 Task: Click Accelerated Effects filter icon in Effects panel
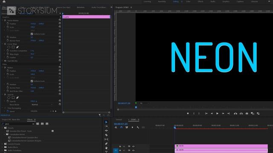point(38,124)
